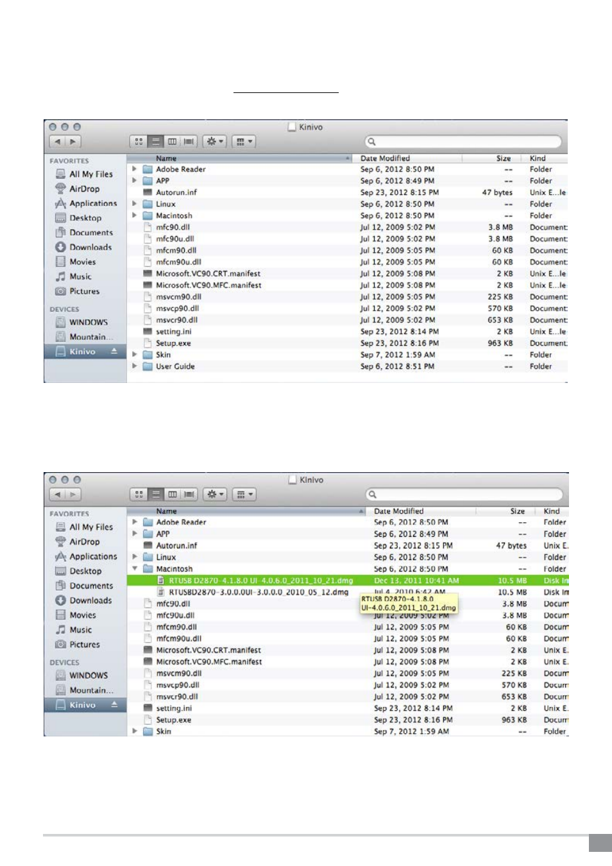Go back using top window's back arrow
The height and width of the screenshot is (866, 612).
coord(57,141)
